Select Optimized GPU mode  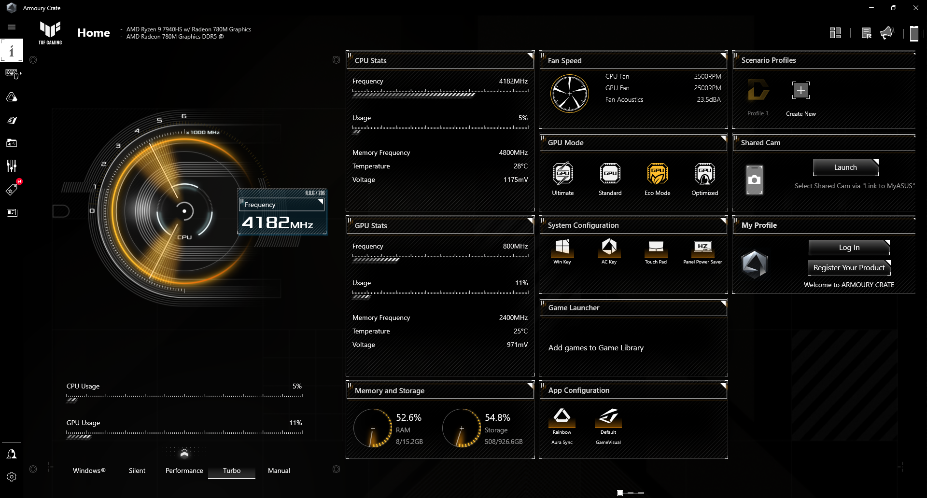(705, 180)
